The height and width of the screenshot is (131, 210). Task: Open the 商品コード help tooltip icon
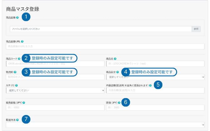pos(19,59)
